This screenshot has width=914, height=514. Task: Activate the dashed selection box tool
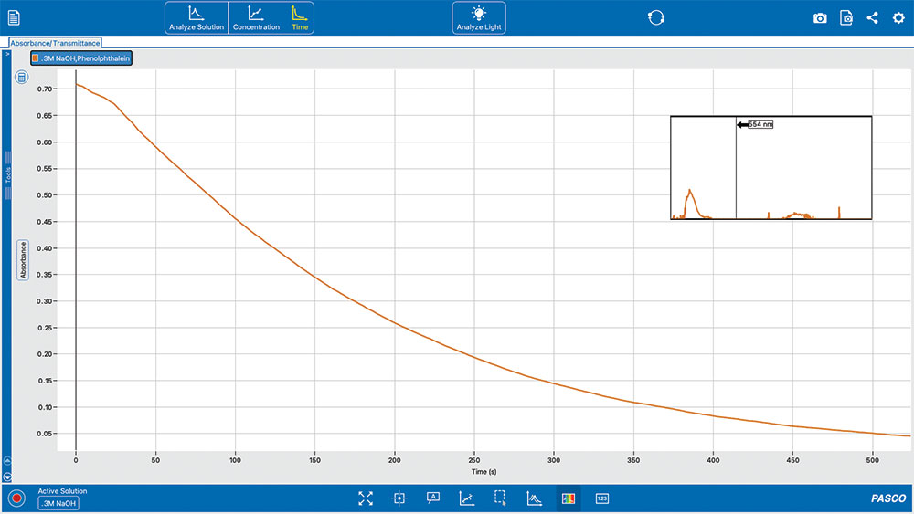click(500, 498)
